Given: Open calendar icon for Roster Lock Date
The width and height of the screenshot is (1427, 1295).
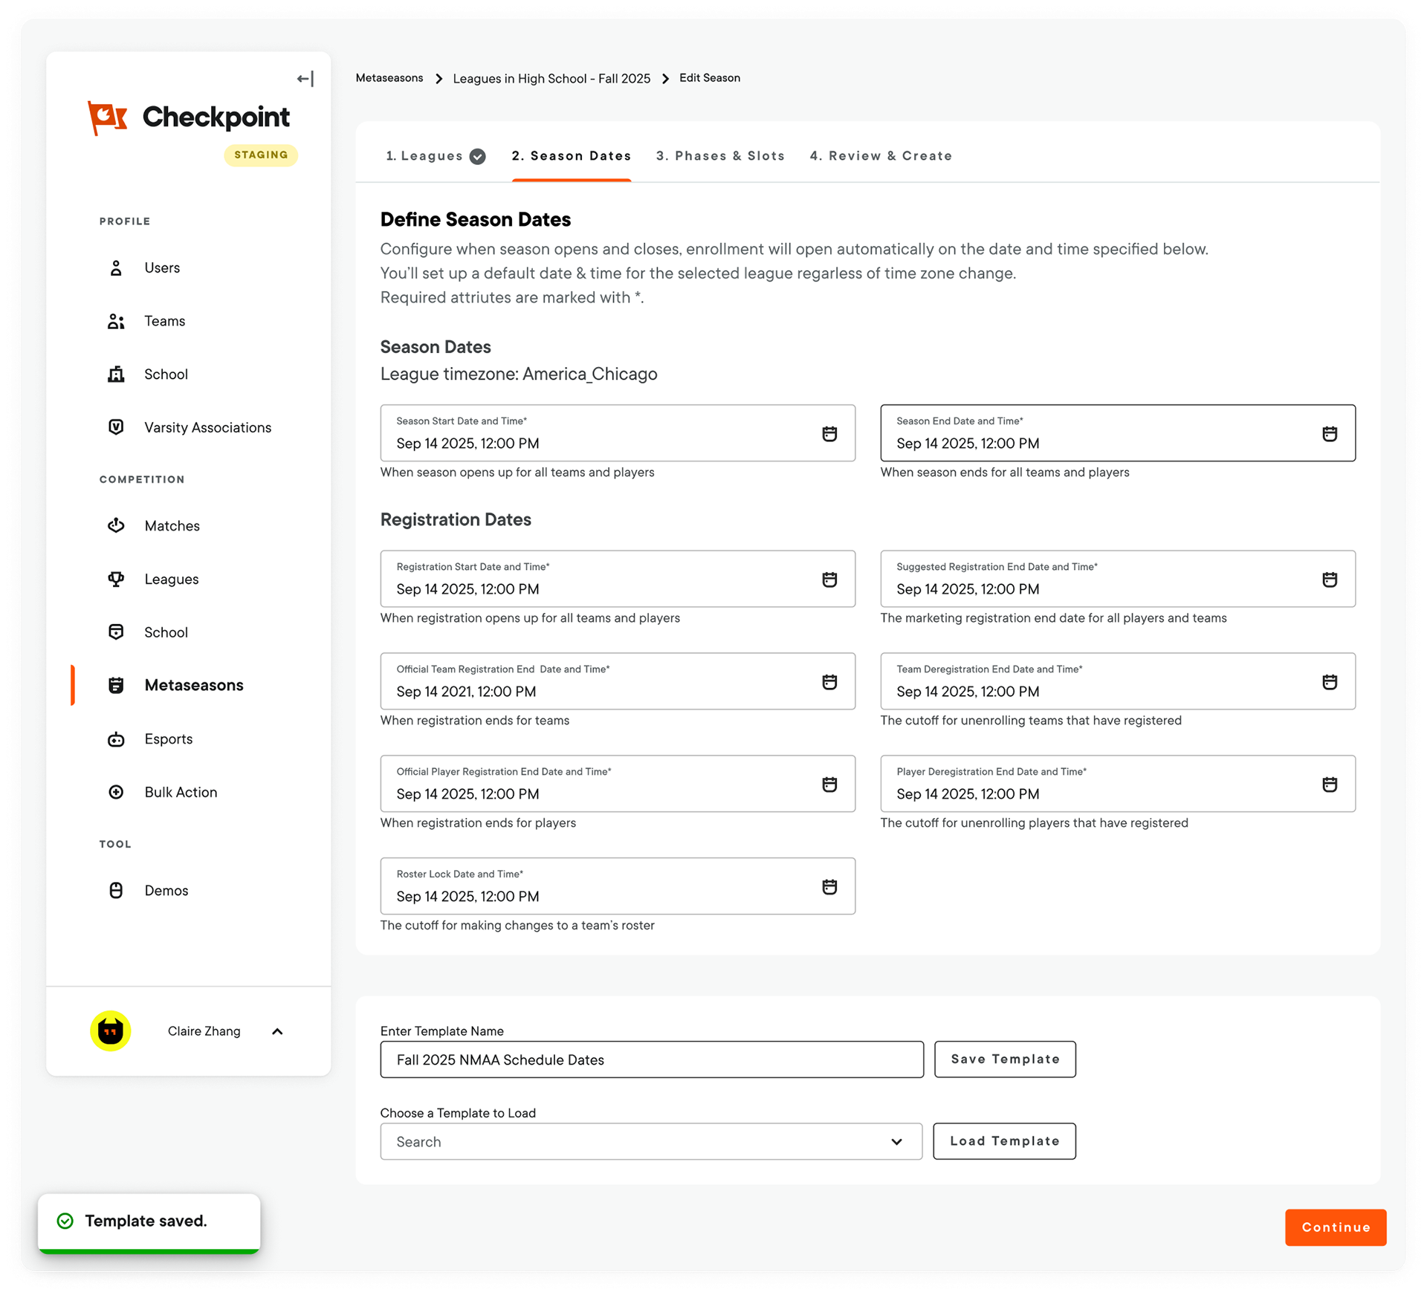Looking at the screenshot, I should click(829, 886).
